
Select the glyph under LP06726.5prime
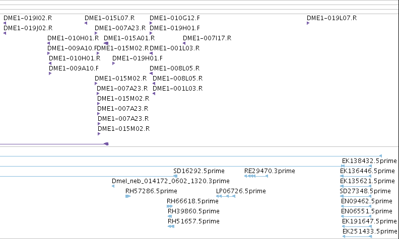tap(226, 196)
